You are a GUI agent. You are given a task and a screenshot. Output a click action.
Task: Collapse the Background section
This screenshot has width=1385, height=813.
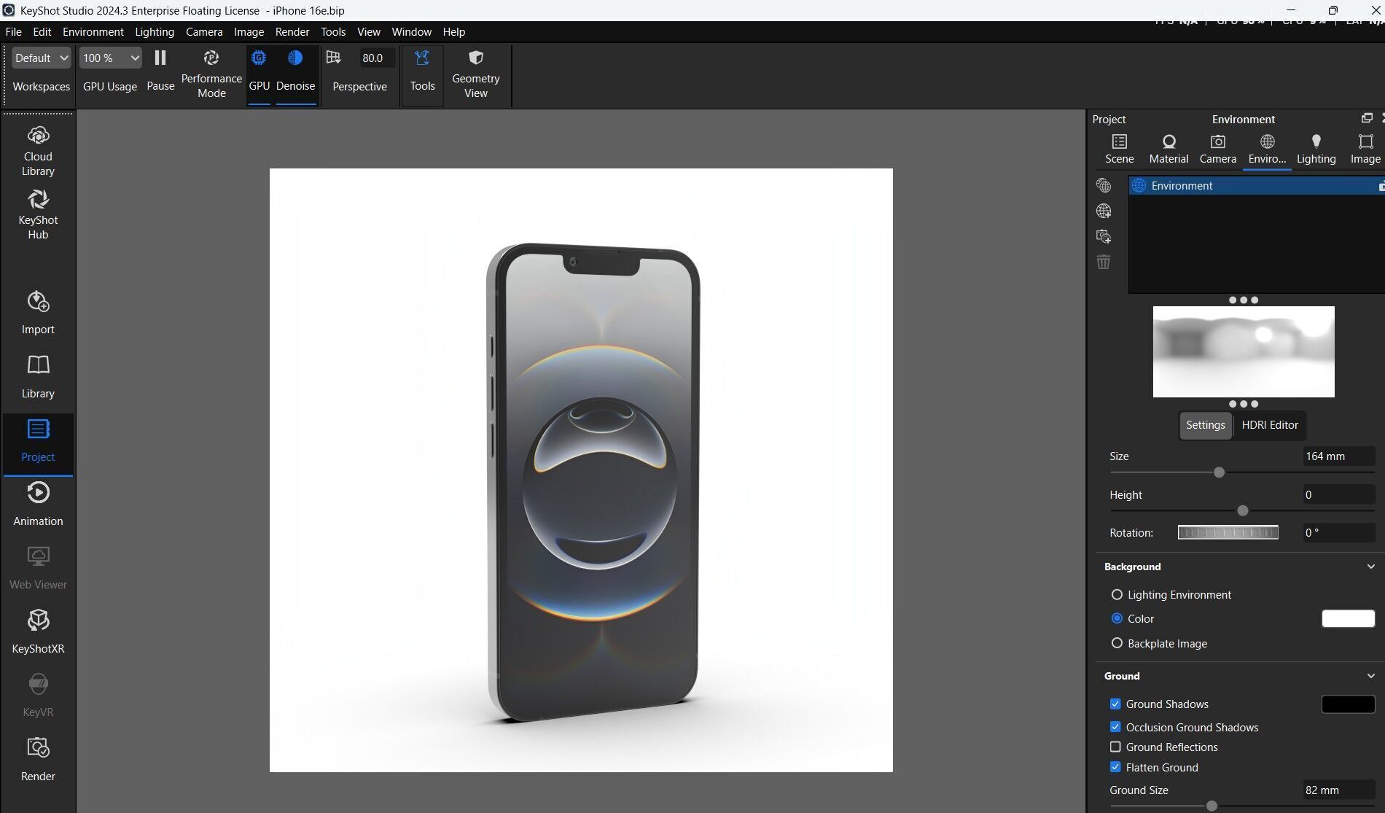click(1370, 567)
